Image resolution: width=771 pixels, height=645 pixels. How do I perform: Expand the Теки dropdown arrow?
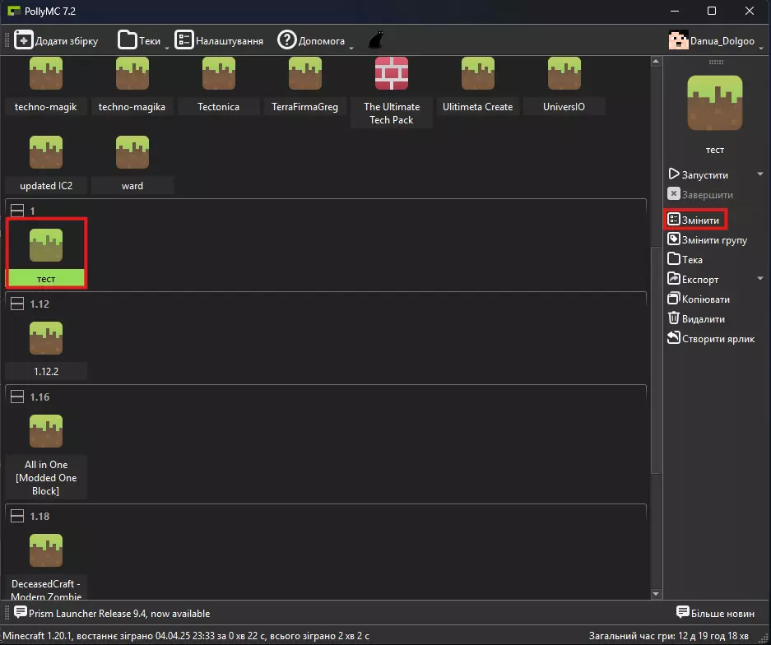pos(167,48)
